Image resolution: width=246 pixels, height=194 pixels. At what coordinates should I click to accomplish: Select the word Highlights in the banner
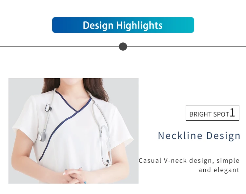(139, 25)
